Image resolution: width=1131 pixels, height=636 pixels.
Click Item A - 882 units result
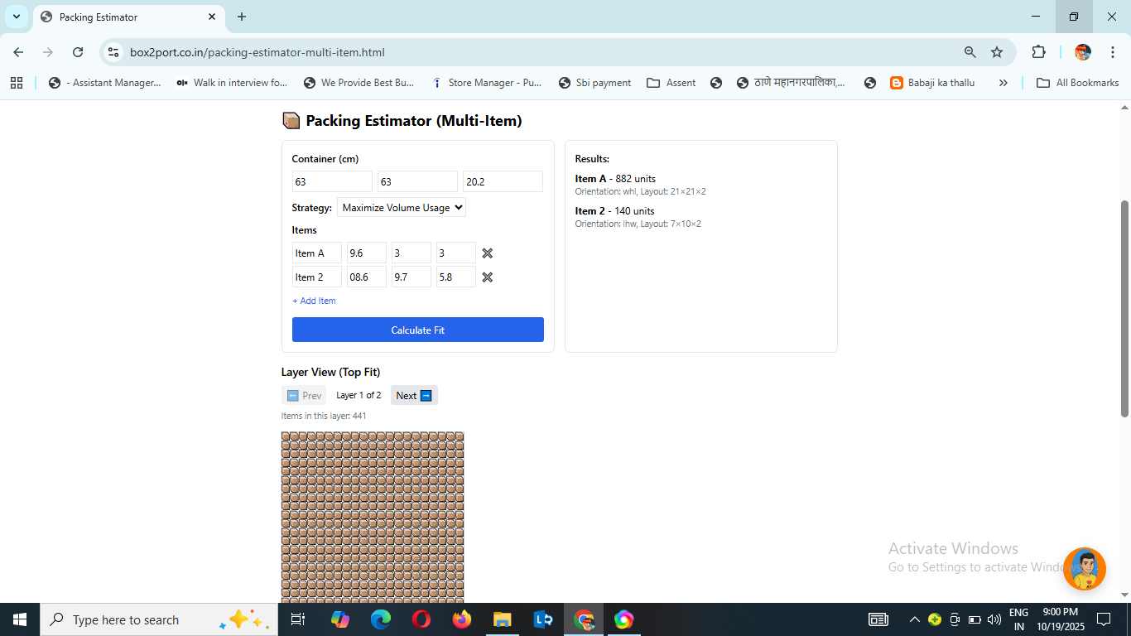(x=615, y=179)
